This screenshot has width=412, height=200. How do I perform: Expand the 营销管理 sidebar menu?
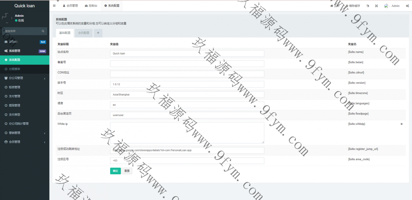(24, 133)
